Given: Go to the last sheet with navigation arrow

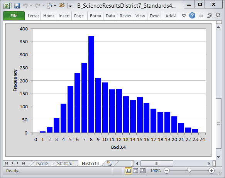Looking at the screenshot, I should click(24, 163).
